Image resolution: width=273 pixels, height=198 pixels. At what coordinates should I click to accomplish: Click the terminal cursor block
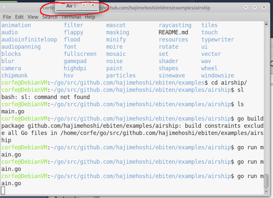click(3, 190)
